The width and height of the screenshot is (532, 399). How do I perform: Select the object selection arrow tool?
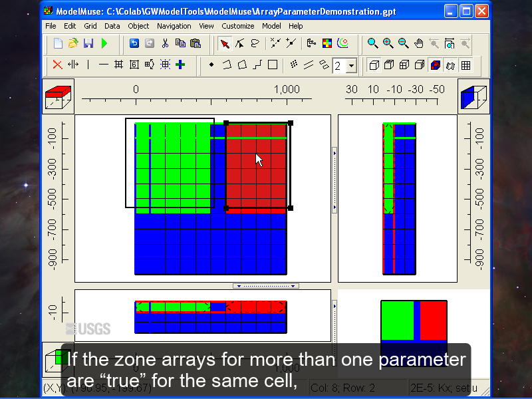coord(225,43)
